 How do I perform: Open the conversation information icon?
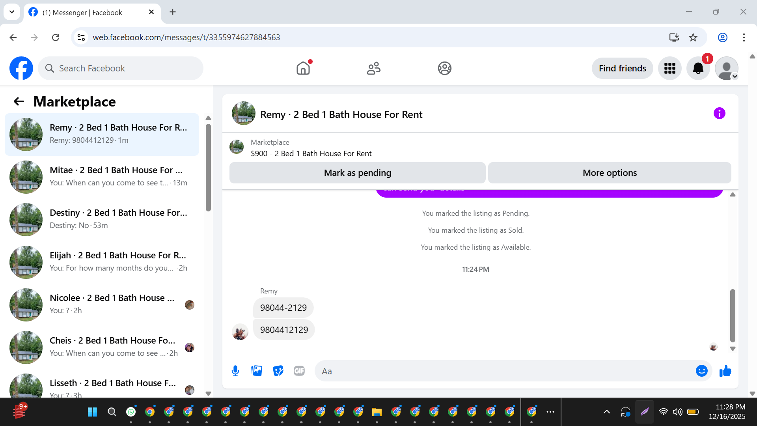click(x=719, y=114)
